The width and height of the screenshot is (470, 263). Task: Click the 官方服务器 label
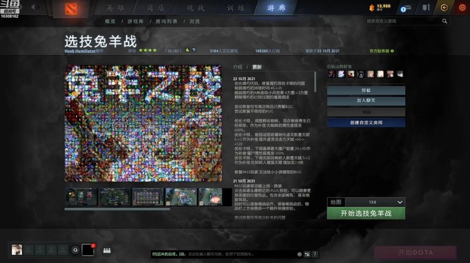tap(379, 51)
